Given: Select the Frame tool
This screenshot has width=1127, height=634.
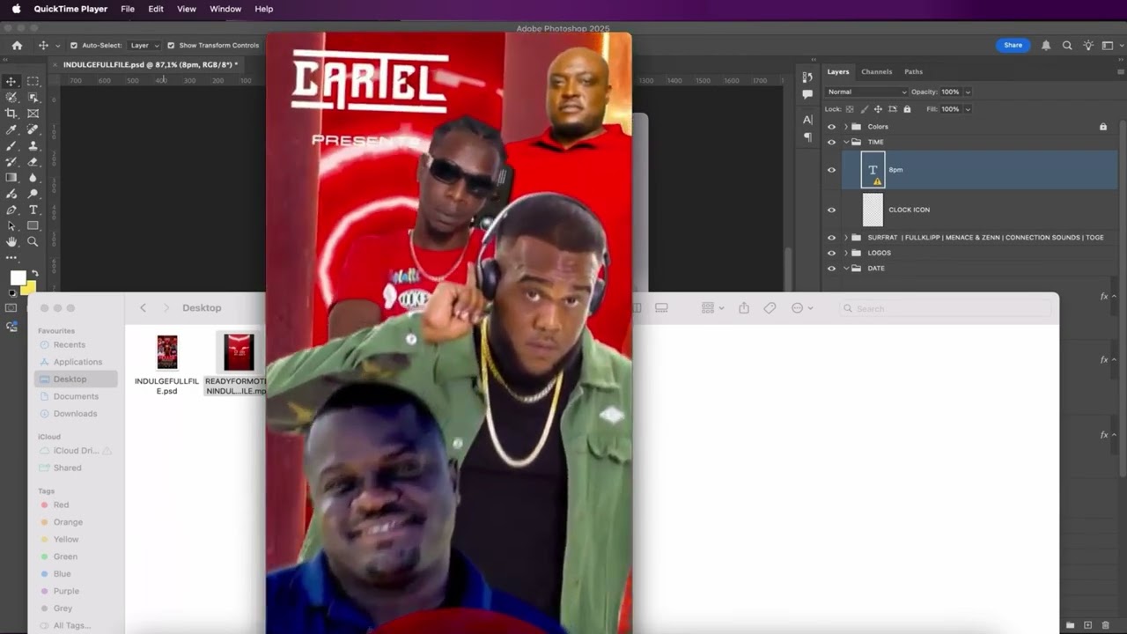Looking at the screenshot, I should tap(33, 114).
